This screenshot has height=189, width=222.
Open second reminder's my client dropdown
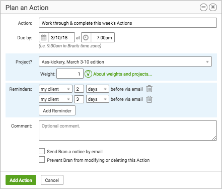(55, 99)
